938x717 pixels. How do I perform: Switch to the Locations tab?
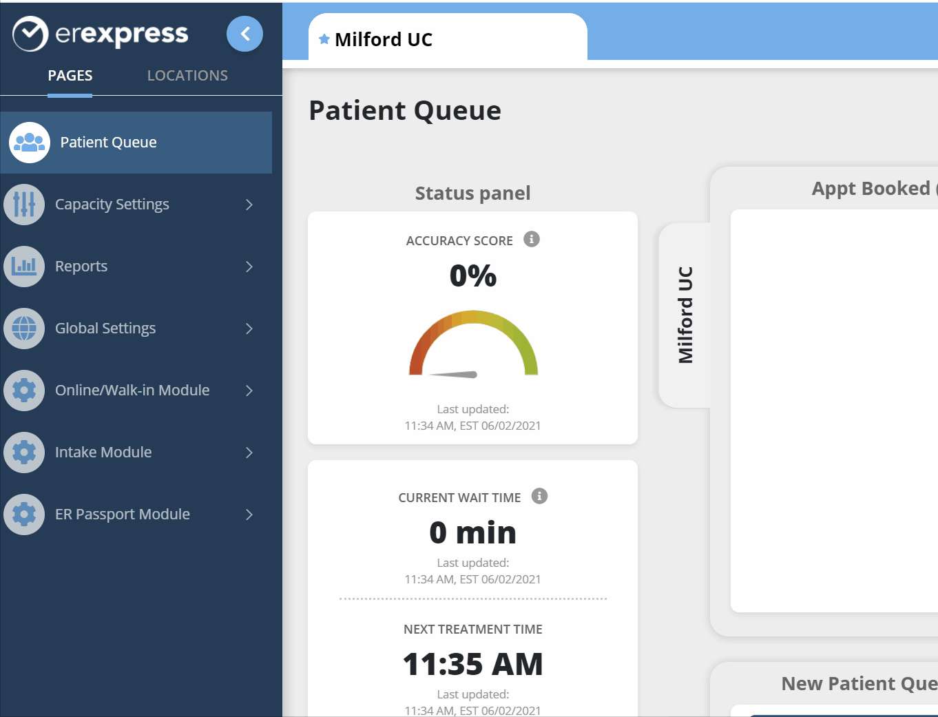[x=187, y=76]
